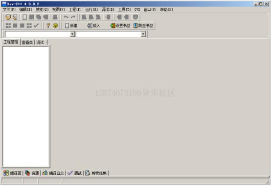Screen dimensions: 271x186
Task: Create a new source file via blank page icon
Action: tap(25, 17)
